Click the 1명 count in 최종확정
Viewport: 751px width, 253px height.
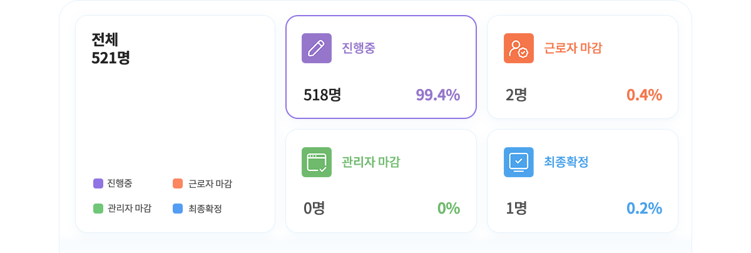(x=516, y=209)
